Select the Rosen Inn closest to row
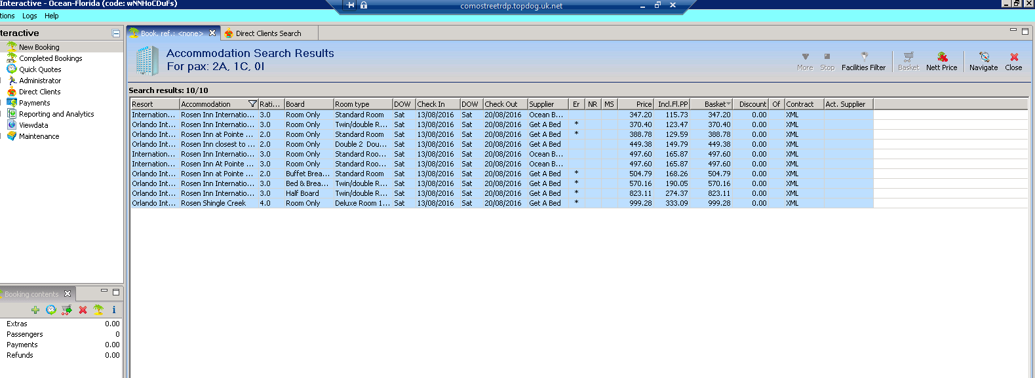The image size is (1035, 378). (x=501, y=144)
